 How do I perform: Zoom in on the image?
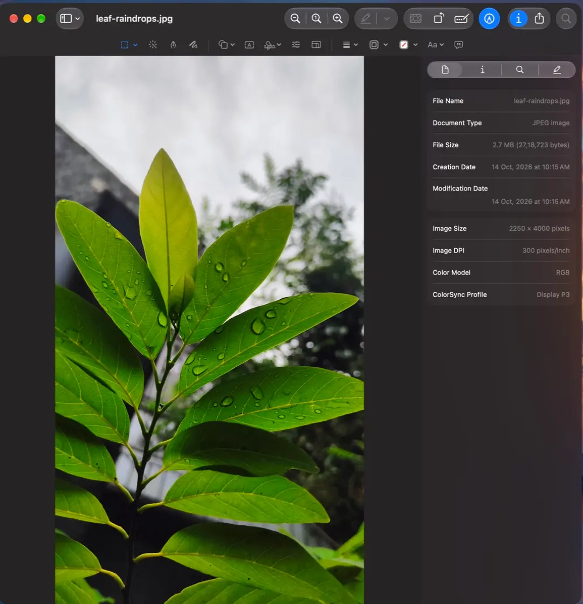click(338, 18)
